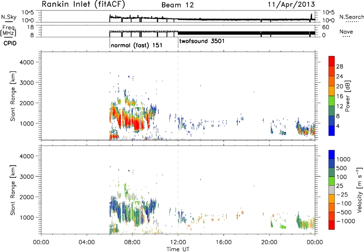The height and width of the screenshot is (252, 364).
Task: Click the 'Nave' legend label
Action: tap(346, 31)
